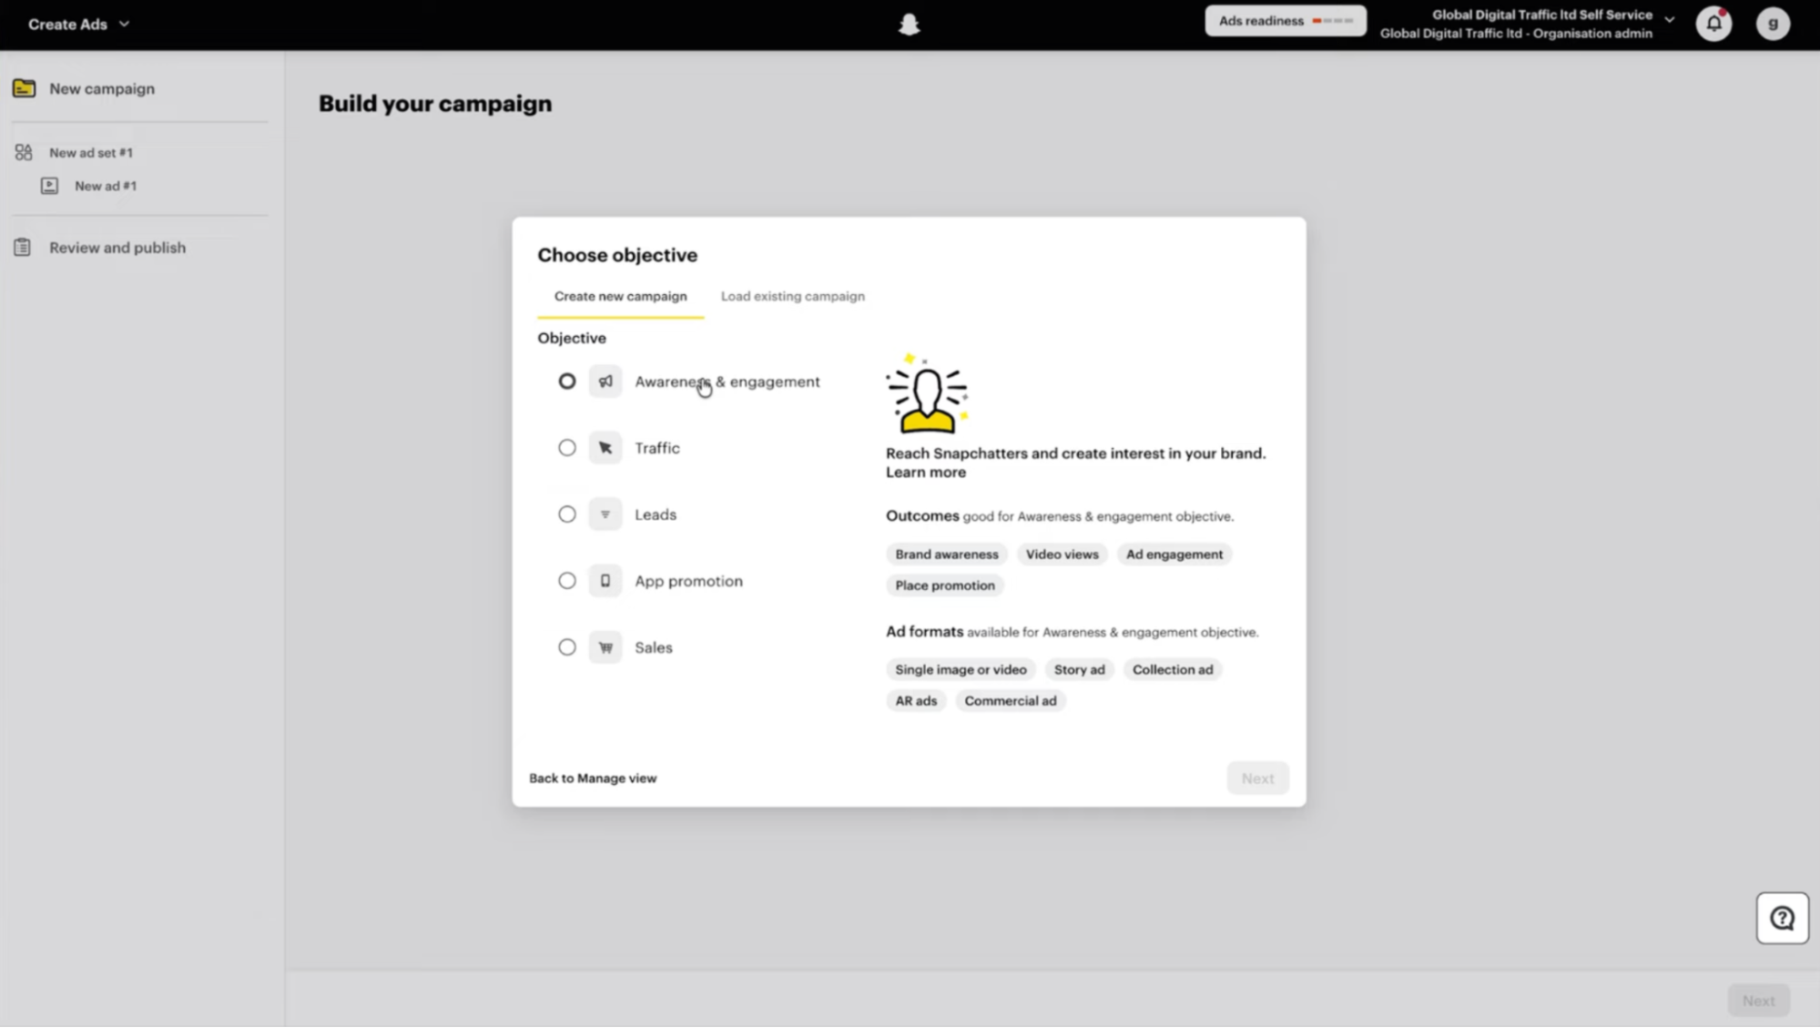Click the Story ad tag

click(x=1079, y=670)
